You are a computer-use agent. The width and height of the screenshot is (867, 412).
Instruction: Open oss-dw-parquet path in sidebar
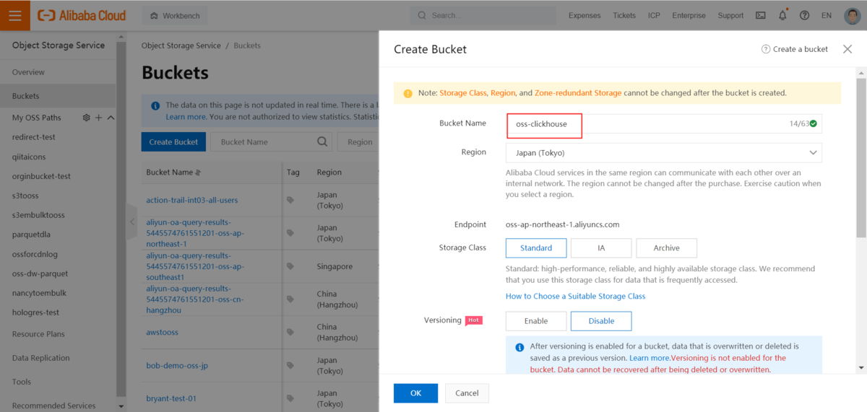39,273
